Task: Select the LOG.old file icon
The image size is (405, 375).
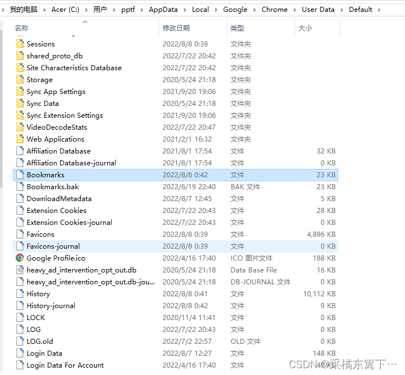Action: pos(20,341)
